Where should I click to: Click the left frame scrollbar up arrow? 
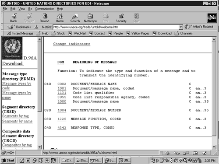(39, 39)
